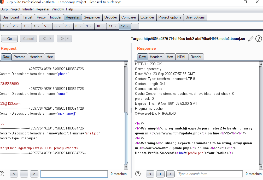Open the Repeater menu
Screen dimensions: 263x180
(x=43, y=9)
